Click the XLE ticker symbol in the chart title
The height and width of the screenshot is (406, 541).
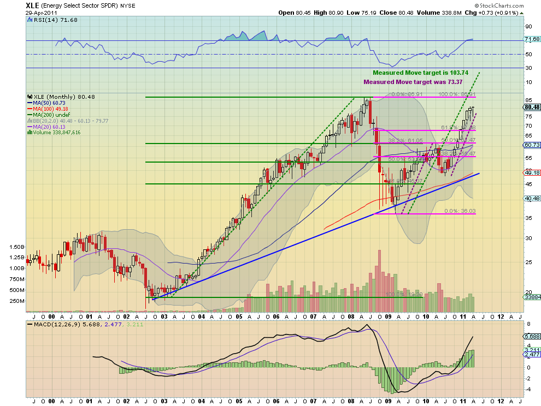click(x=32, y=5)
